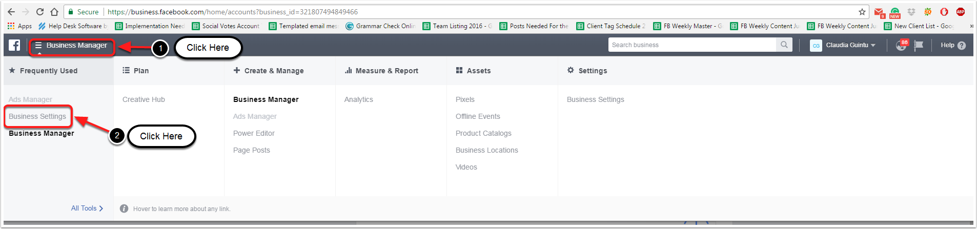Click the Adblock Plus extension icon

tap(961, 12)
